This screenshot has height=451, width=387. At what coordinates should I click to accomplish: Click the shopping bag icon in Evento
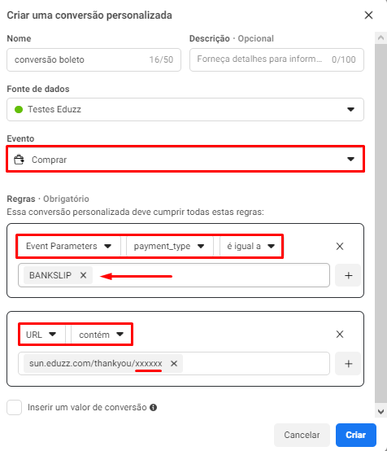[x=20, y=159]
